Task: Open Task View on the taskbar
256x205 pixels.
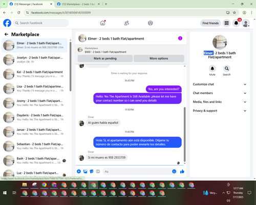Action: pos(14,193)
